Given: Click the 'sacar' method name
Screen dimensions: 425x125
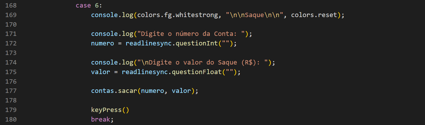Looking at the screenshot, I should (127, 91).
